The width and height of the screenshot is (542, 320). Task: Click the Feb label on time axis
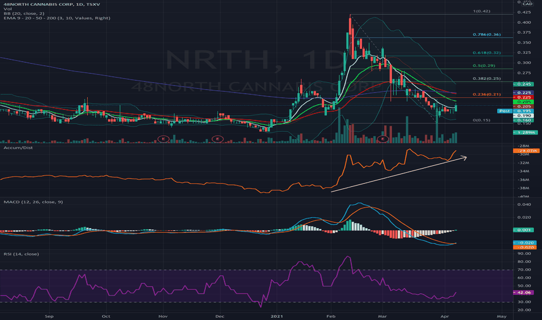(x=331, y=316)
